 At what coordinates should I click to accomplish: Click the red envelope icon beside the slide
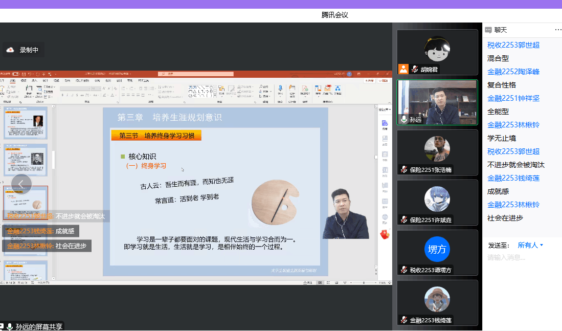[384, 234]
